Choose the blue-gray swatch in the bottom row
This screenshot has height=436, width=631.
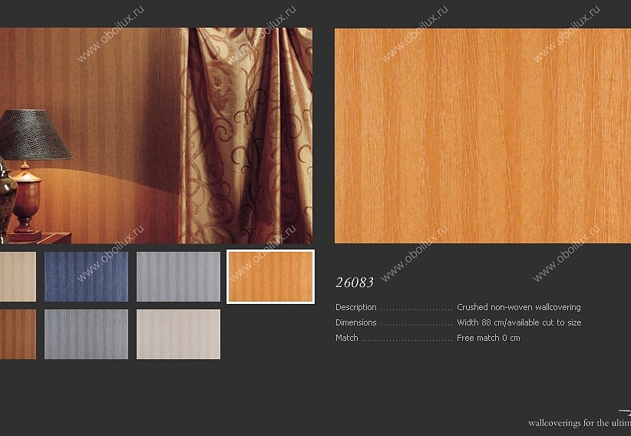[x=86, y=334]
